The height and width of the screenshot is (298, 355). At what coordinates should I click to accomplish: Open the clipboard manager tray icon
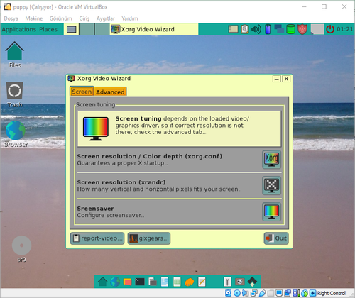coord(245,29)
